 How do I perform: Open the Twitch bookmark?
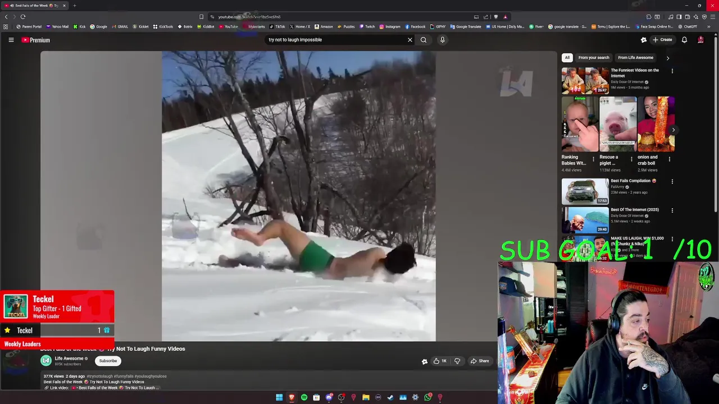pyautogui.click(x=367, y=26)
